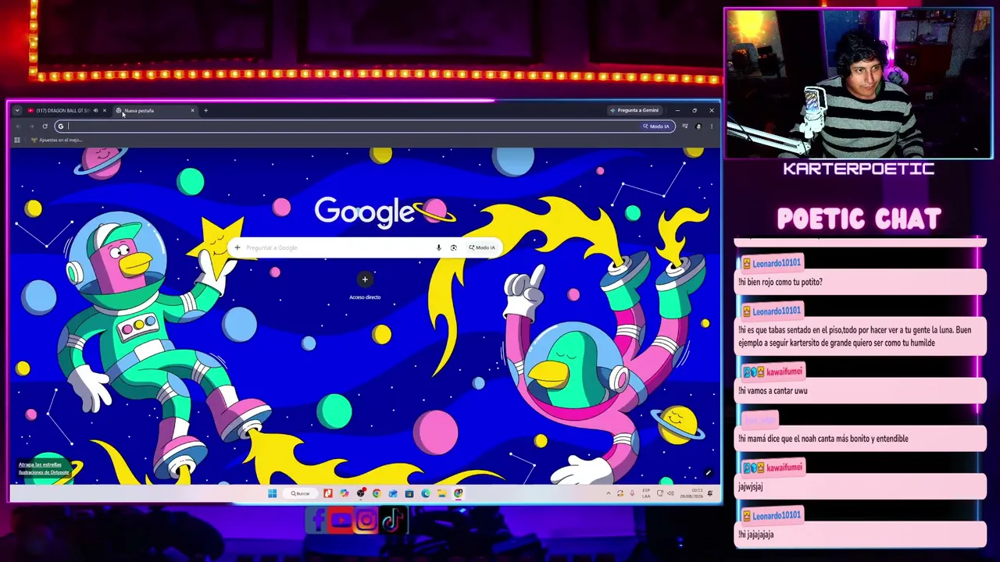This screenshot has height=562, width=1000.
Task: Open the Microsoft Store taskbar icon
Action: (x=409, y=493)
